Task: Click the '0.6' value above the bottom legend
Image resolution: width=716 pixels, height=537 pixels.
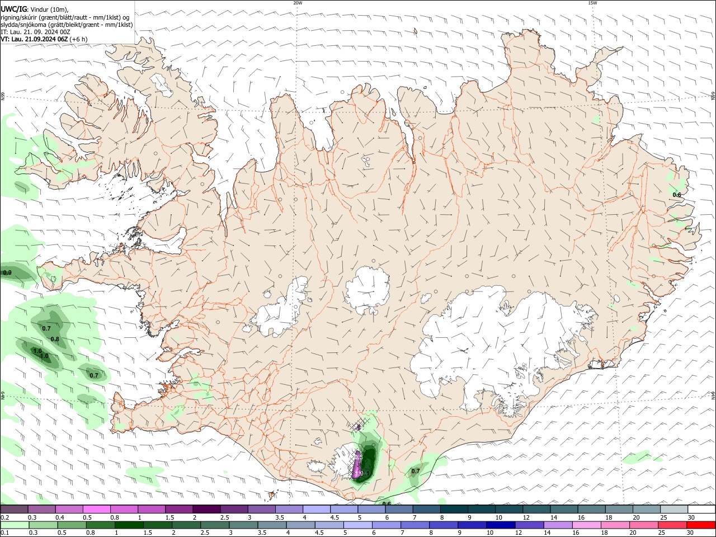Action: pos(387,504)
